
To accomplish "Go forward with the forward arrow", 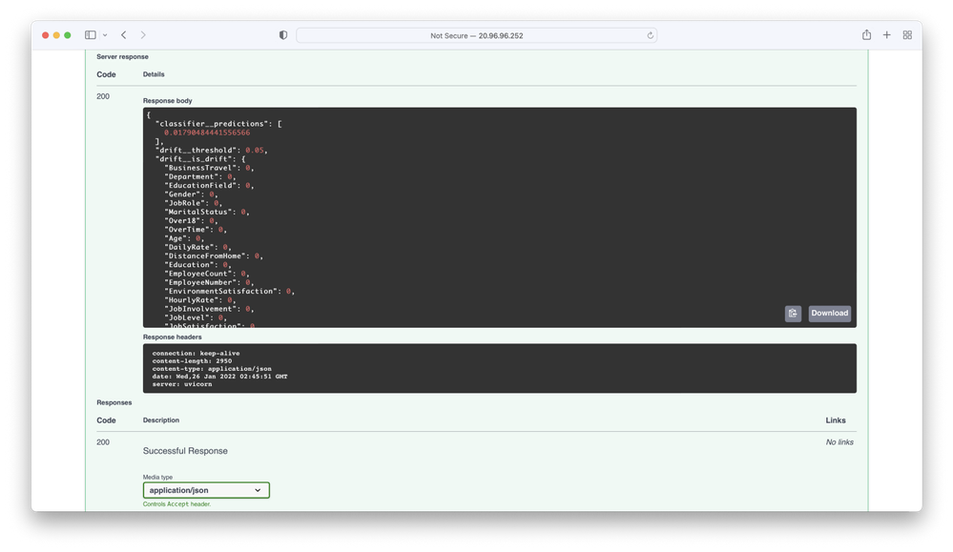I will coord(143,35).
